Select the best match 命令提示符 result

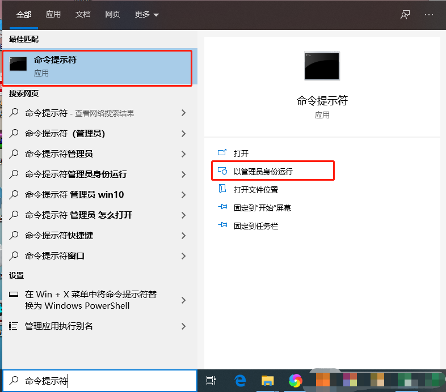tap(98, 67)
